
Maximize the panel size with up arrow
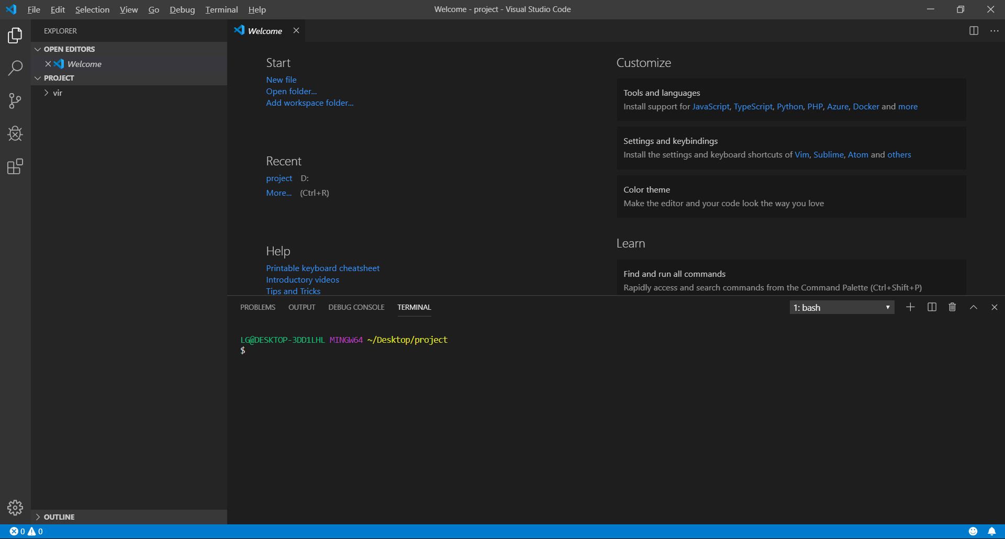point(974,307)
